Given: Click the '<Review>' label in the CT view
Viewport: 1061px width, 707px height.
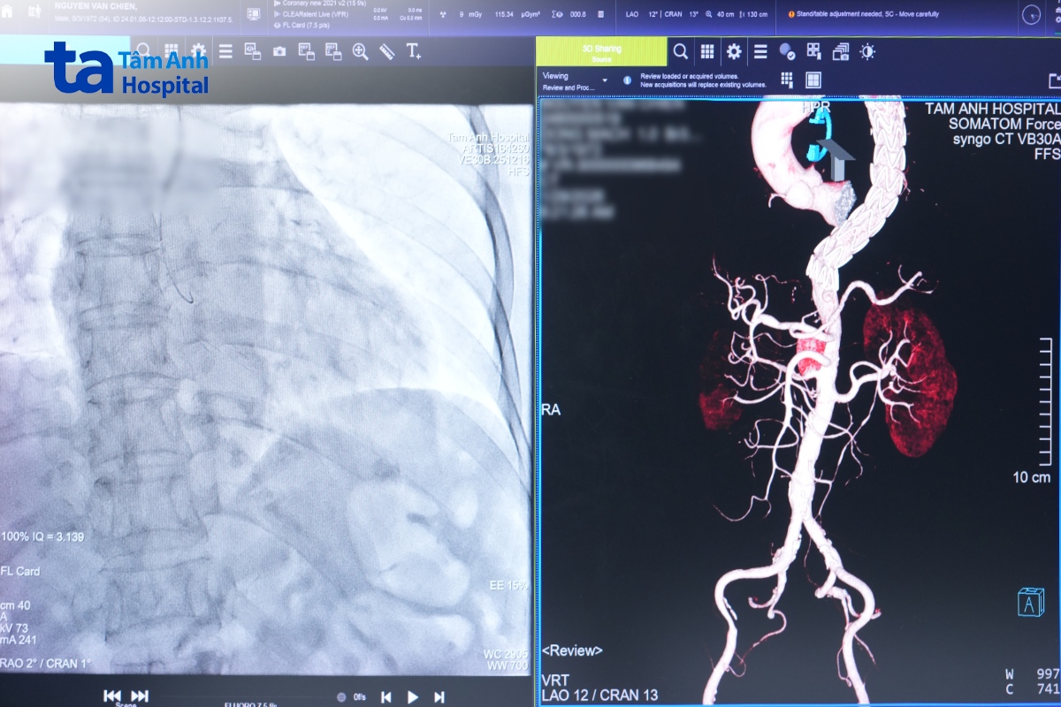Looking at the screenshot, I should tap(572, 650).
